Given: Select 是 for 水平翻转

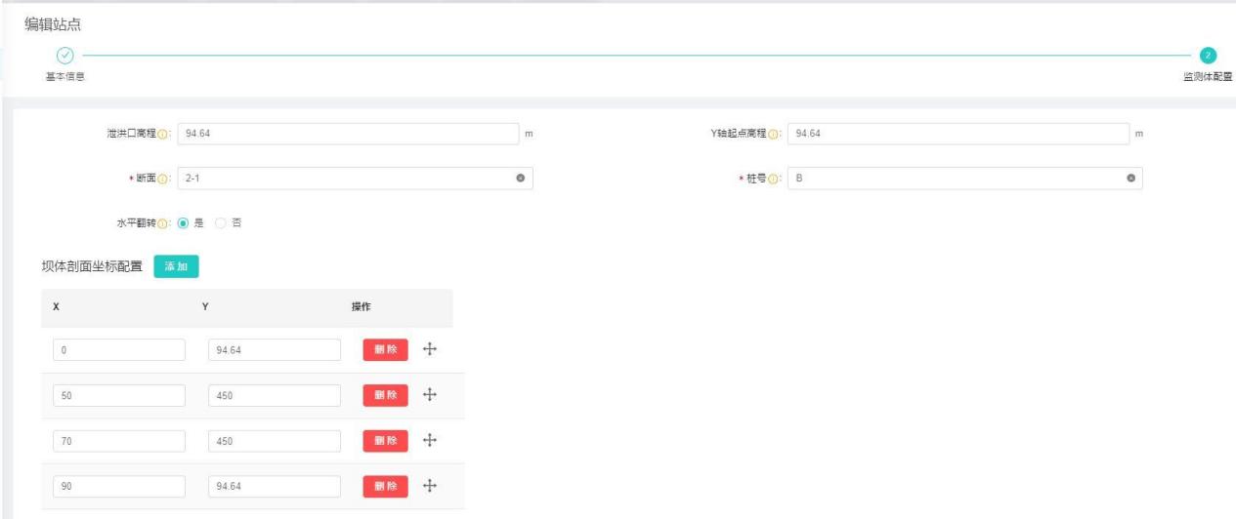Looking at the screenshot, I should click(183, 222).
